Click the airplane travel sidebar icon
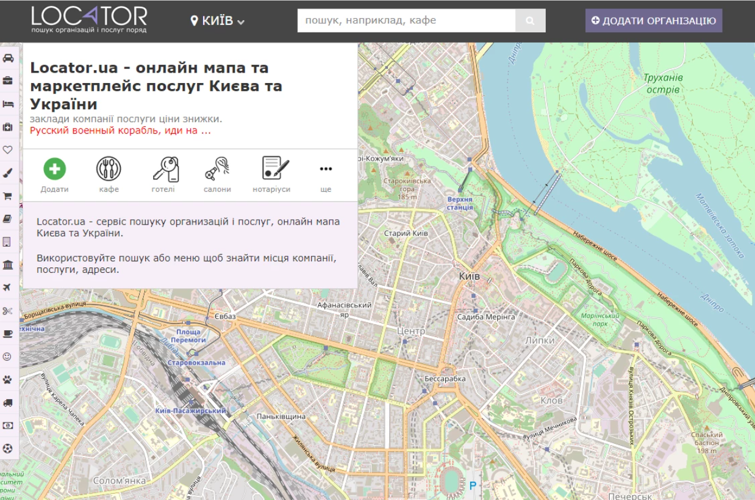This screenshot has width=755, height=500. point(8,288)
